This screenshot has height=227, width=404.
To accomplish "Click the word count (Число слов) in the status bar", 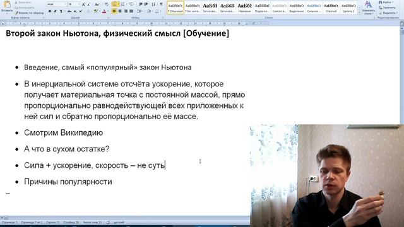I will click(x=93, y=223).
